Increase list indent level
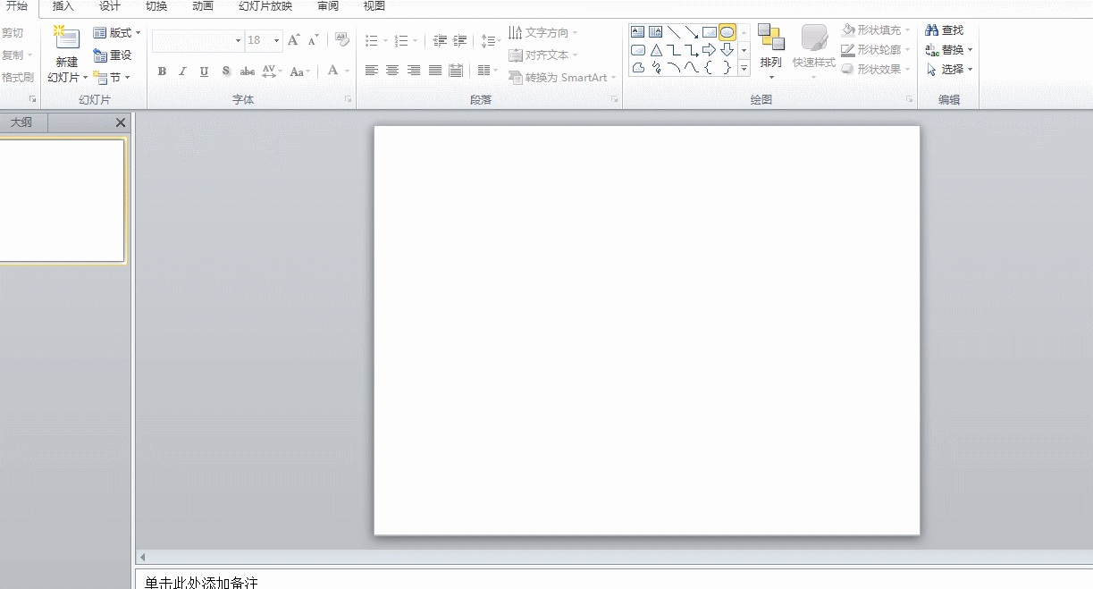This screenshot has width=1093, height=589. (x=460, y=40)
